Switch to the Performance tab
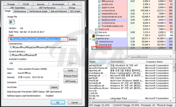This screenshot has height=107, width=176. pos(20,11)
